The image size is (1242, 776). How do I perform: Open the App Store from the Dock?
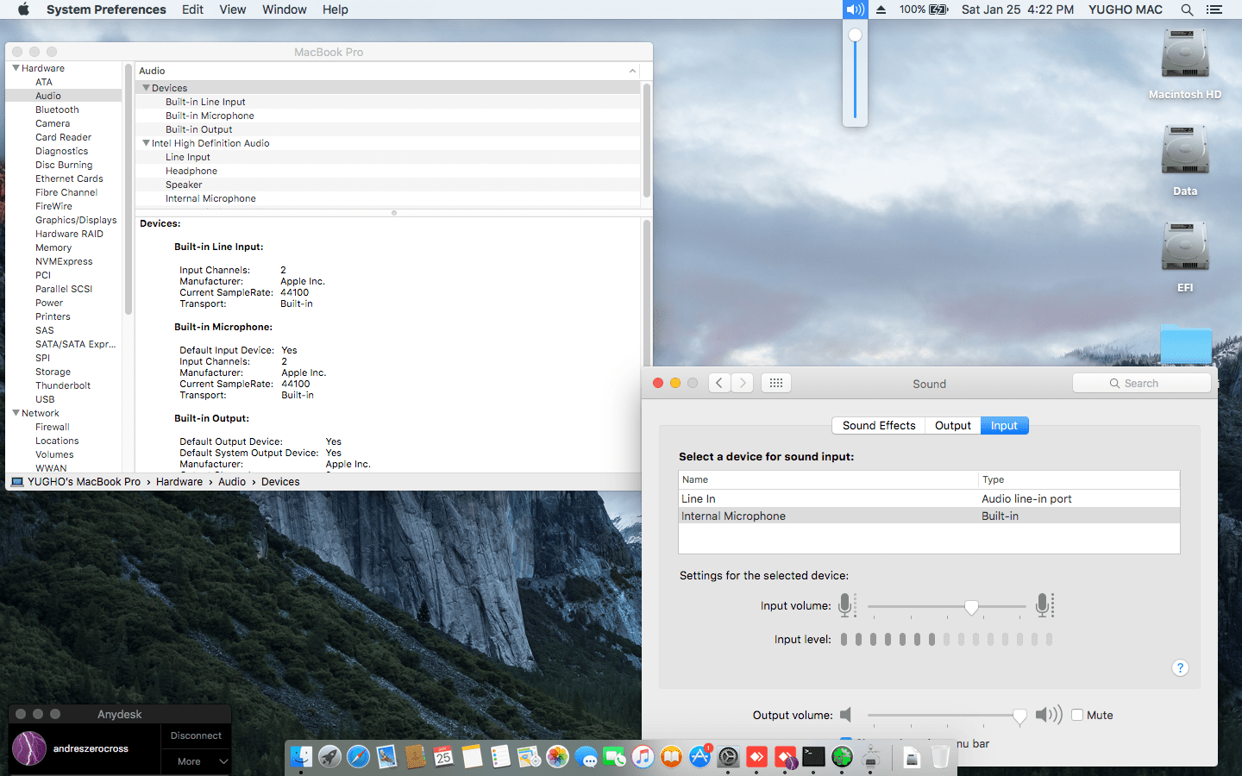pos(699,757)
